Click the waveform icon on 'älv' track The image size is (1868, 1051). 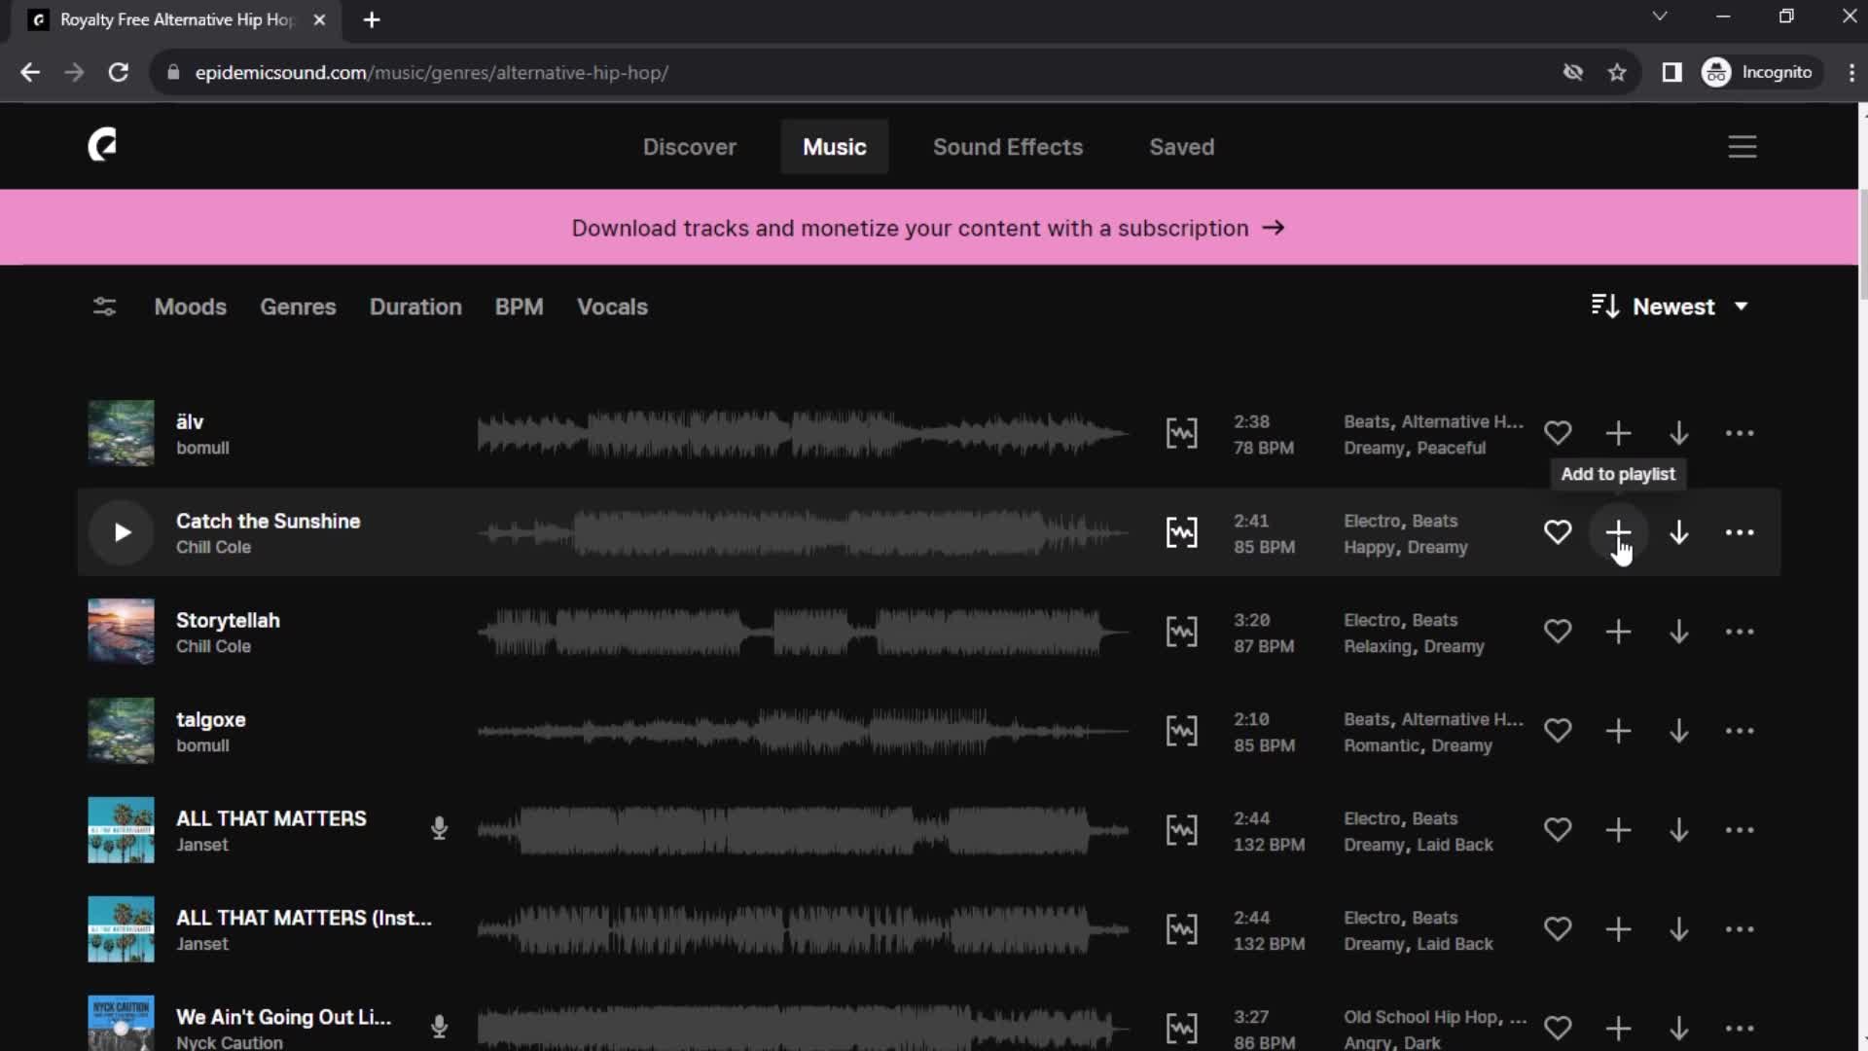[1180, 432]
